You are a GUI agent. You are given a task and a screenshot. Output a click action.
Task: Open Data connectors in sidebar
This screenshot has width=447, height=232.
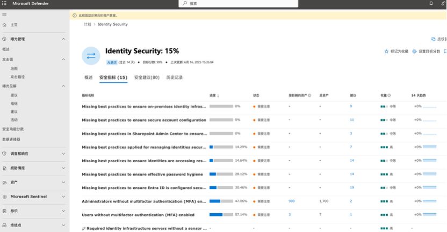[x=11, y=140]
